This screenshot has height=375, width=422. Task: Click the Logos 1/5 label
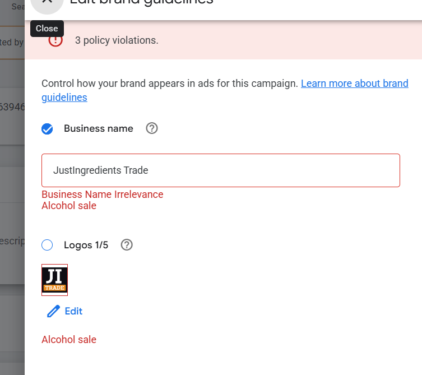coord(86,245)
